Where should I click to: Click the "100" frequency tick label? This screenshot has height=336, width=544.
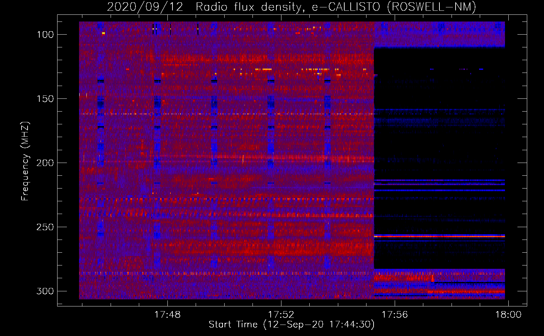(x=45, y=35)
